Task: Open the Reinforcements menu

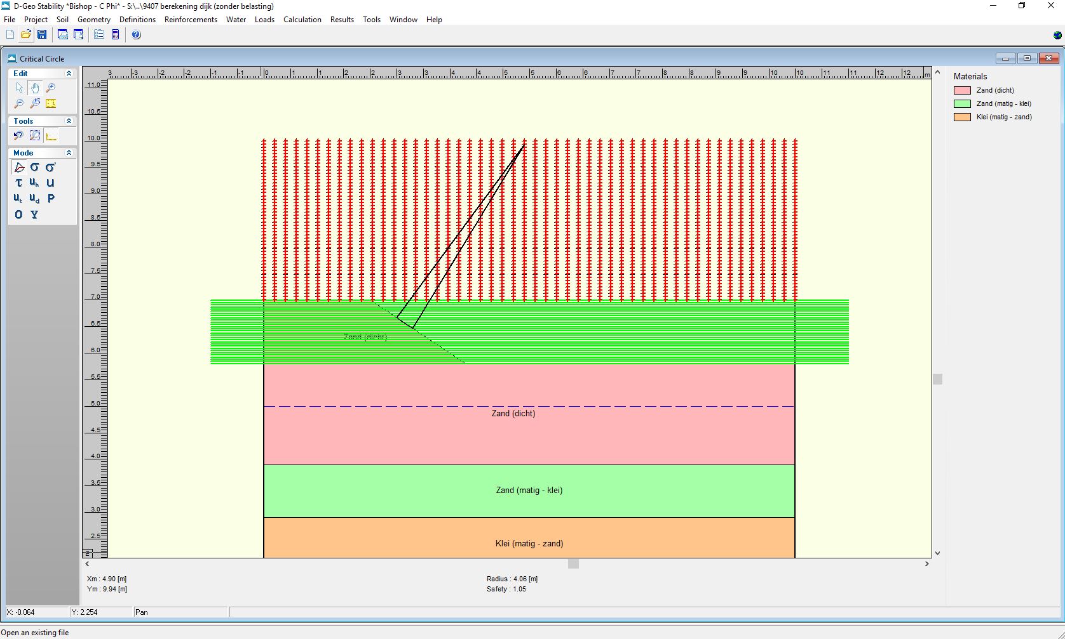Action: tap(191, 20)
